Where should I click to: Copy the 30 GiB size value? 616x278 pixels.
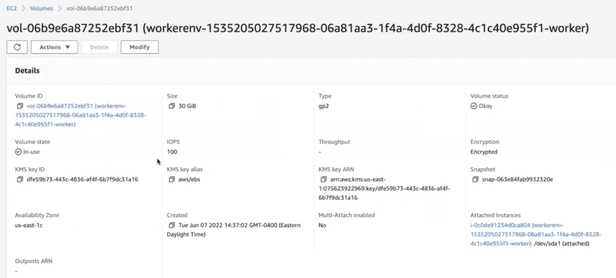171,106
